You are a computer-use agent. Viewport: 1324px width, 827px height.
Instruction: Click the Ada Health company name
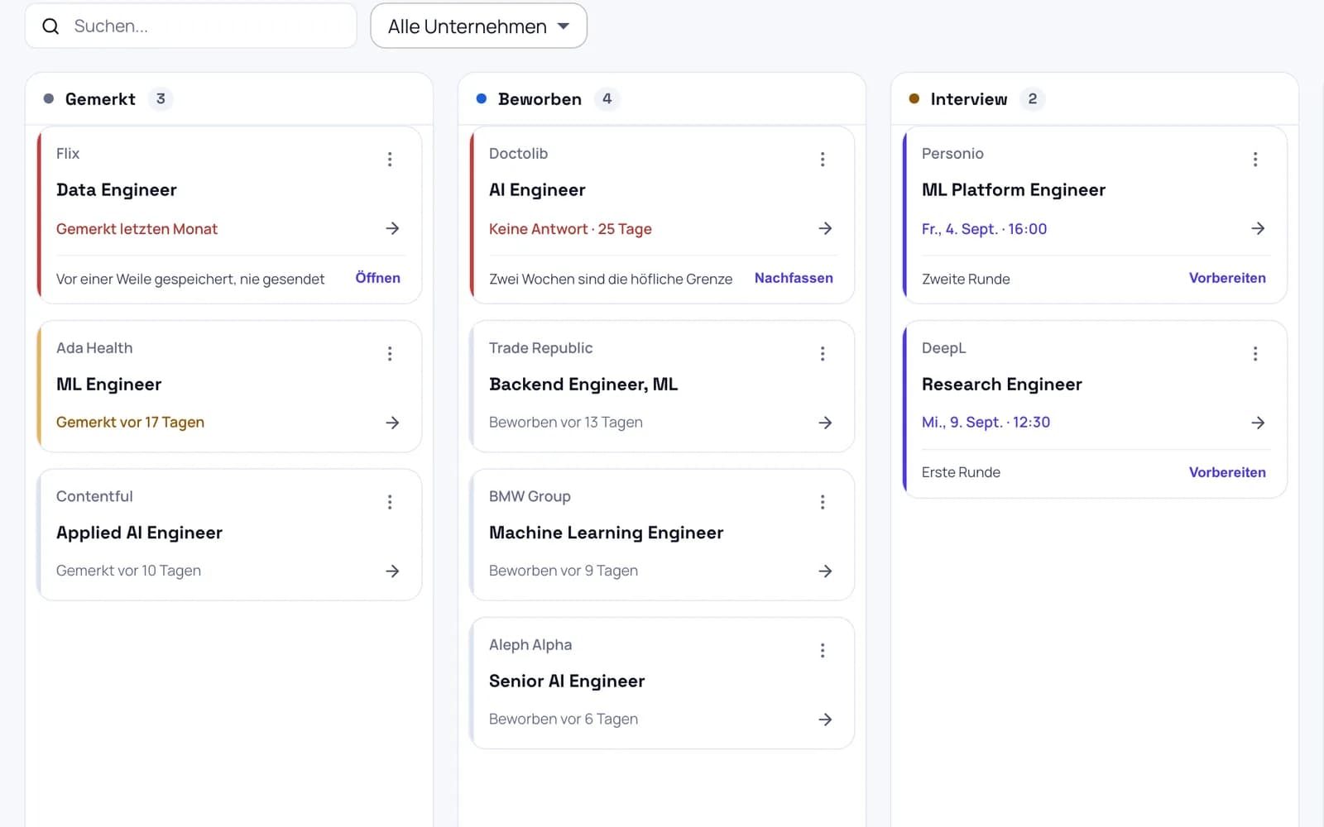(94, 348)
